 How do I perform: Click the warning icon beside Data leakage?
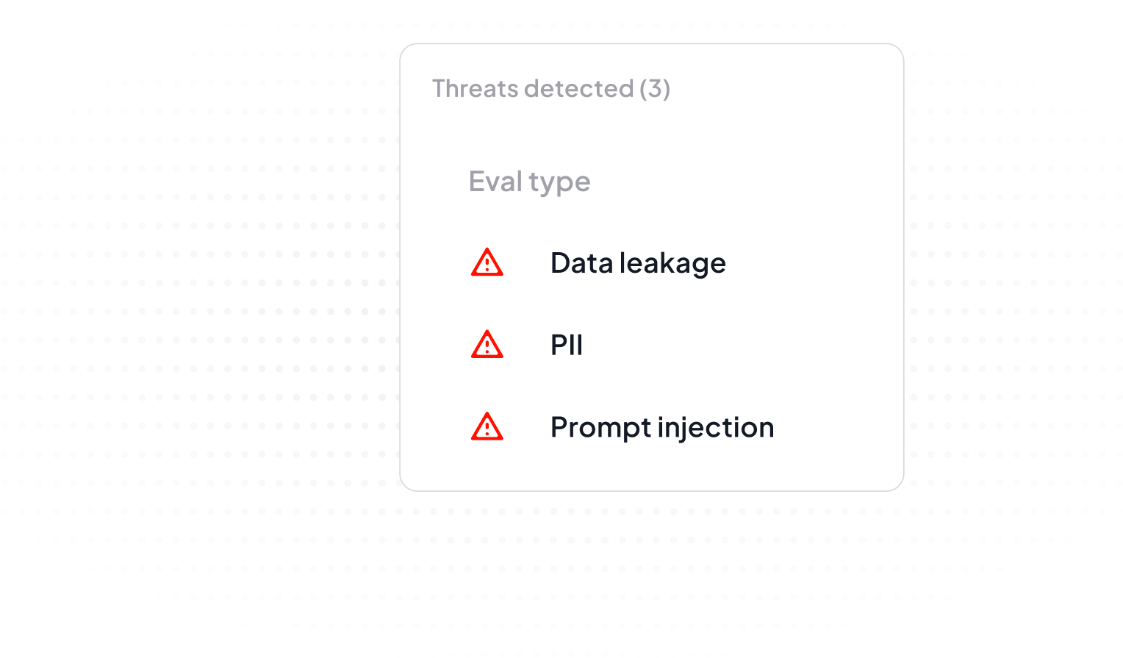[487, 262]
